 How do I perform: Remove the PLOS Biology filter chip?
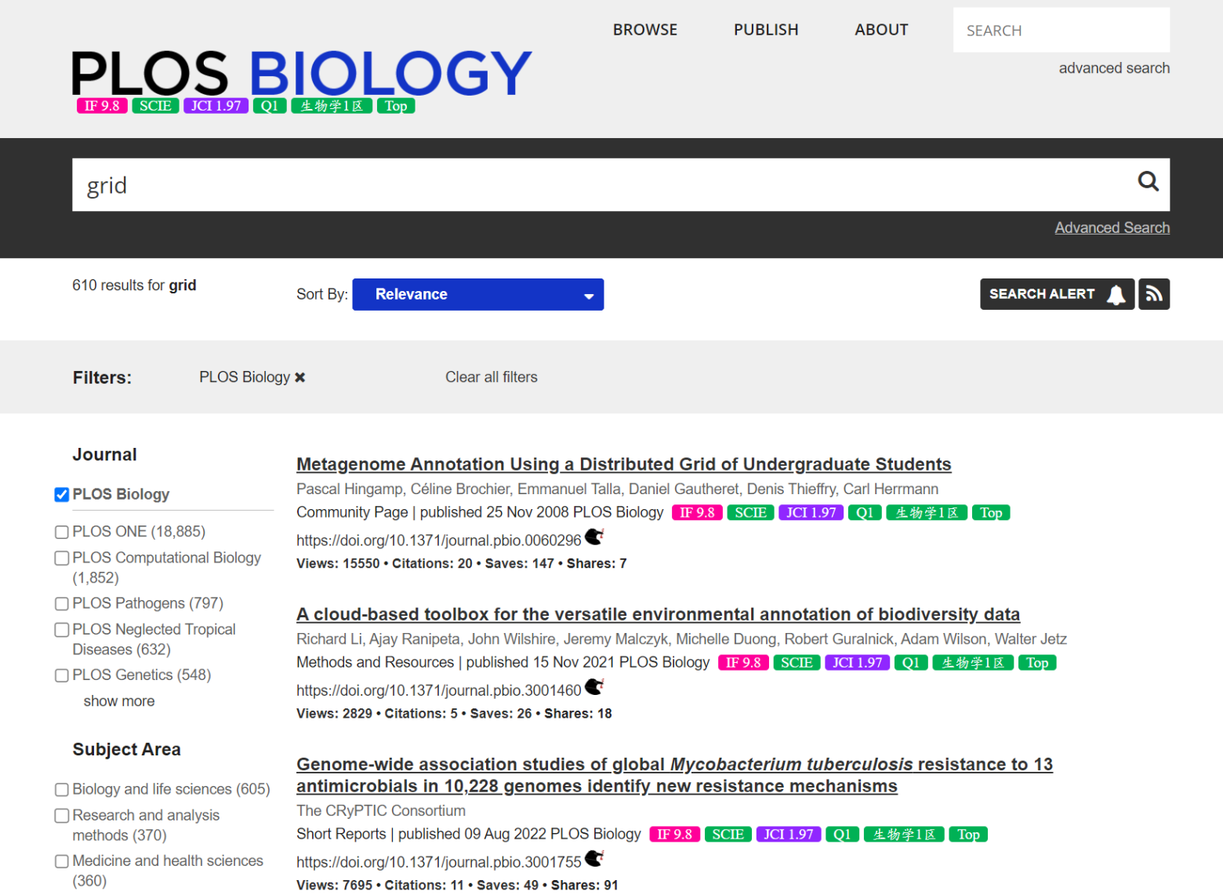(299, 377)
